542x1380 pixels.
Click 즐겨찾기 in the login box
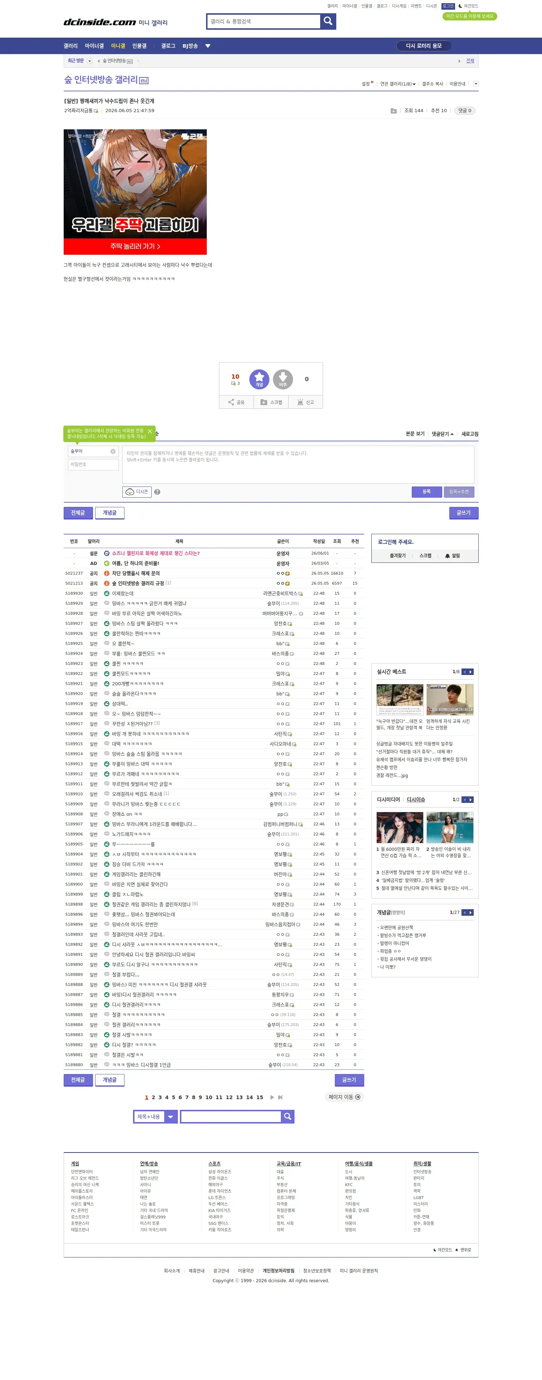coord(397,556)
